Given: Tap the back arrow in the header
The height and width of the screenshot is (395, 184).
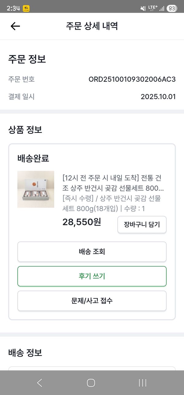Looking at the screenshot, I should coord(15,26).
